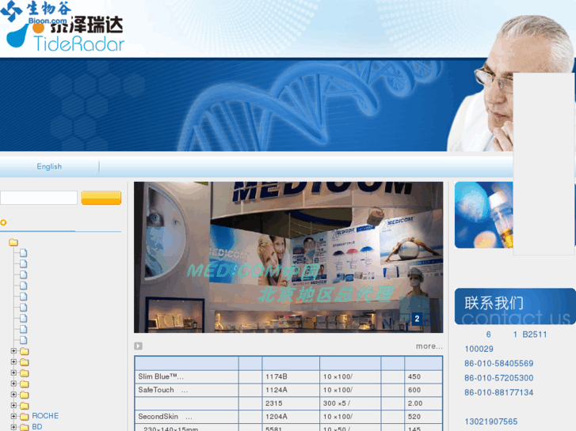Select slide 1 in the slideshow indicator
The height and width of the screenshot is (431, 576).
coord(404,319)
